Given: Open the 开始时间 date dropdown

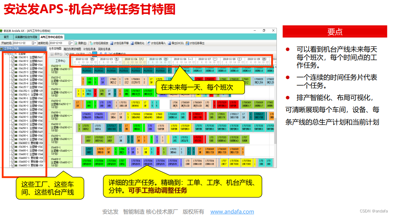Looking at the screenshot, I should click(x=35, y=43).
